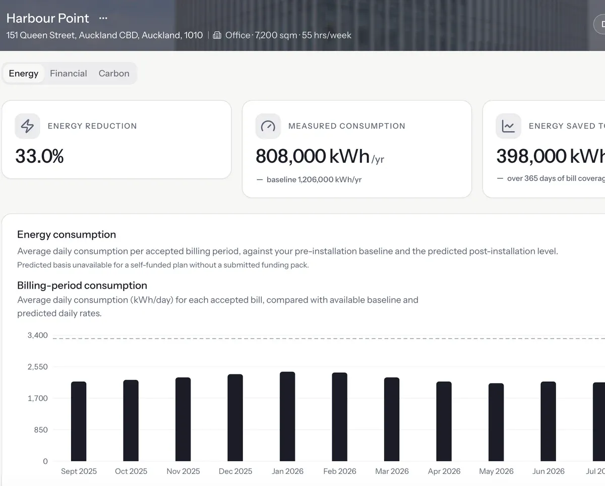Click the Nov 2025 bar in the chart
Screen dimensions: 605x486
click(x=183, y=420)
